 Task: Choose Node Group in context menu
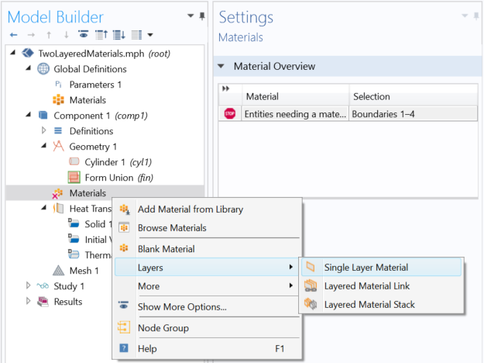pos(163,328)
